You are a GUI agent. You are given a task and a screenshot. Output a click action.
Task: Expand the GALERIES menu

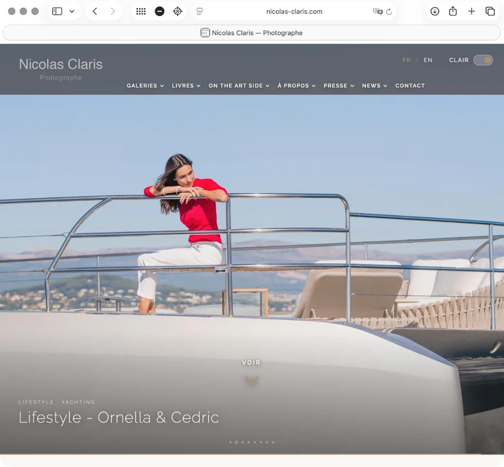click(145, 86)
